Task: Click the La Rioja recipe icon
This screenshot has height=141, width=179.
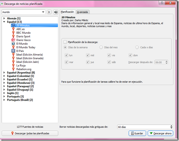Action: point(13,65)
